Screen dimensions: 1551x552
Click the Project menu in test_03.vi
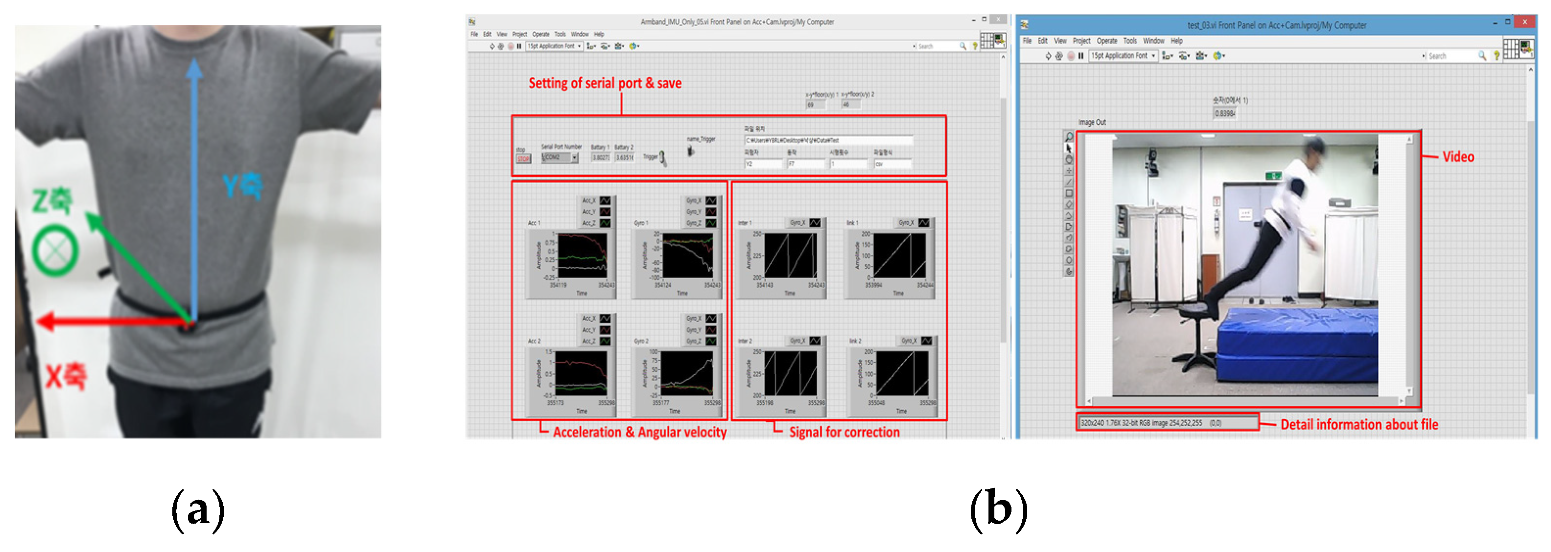pyautogui.click(x=1081, y=41)
